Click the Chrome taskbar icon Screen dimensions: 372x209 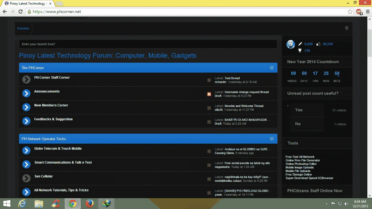(x=73, y=203)
